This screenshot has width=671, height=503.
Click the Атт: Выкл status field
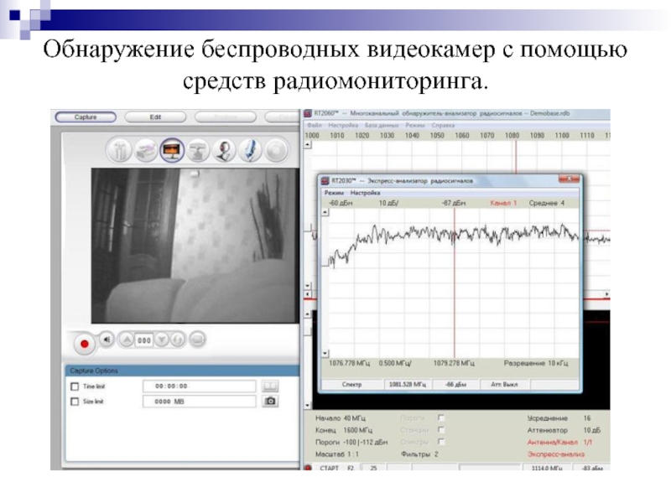pos(505,385)
